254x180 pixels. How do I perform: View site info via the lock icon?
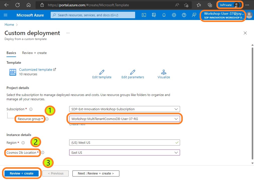[42, 5]
